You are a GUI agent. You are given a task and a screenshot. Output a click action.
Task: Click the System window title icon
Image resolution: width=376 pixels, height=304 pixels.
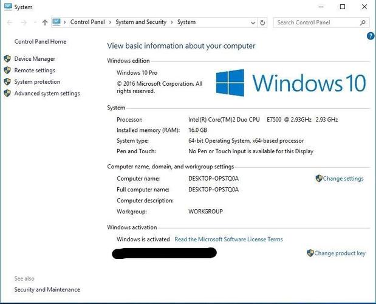[x=8, y=7]
